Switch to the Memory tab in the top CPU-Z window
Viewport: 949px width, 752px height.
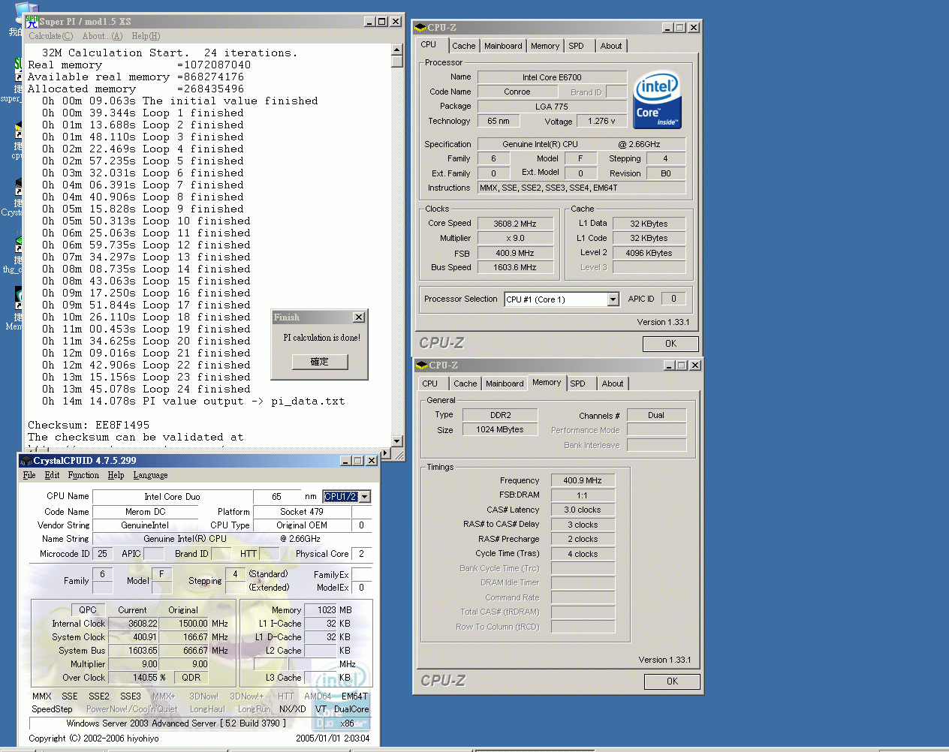coord(545,46)
